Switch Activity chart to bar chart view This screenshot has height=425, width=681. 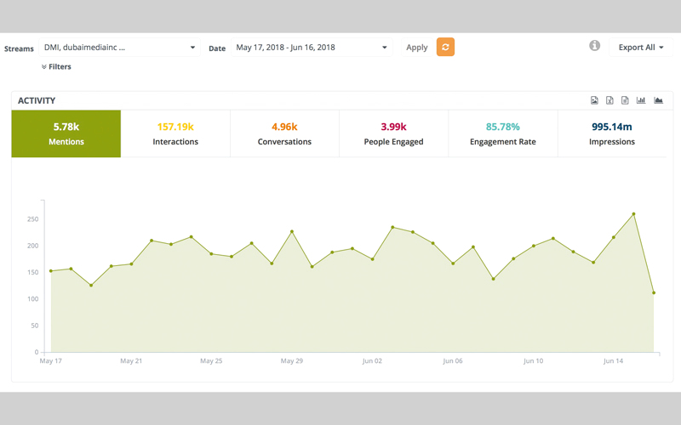[x=641, y=100]
